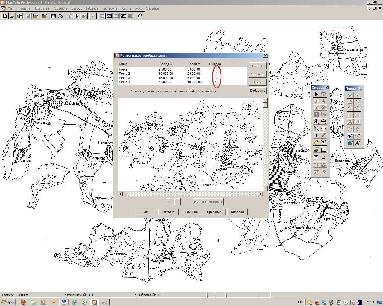Click the Close Table green folder icon
Image resolution: width=383 pixels, height=306 pixels.
45,16
